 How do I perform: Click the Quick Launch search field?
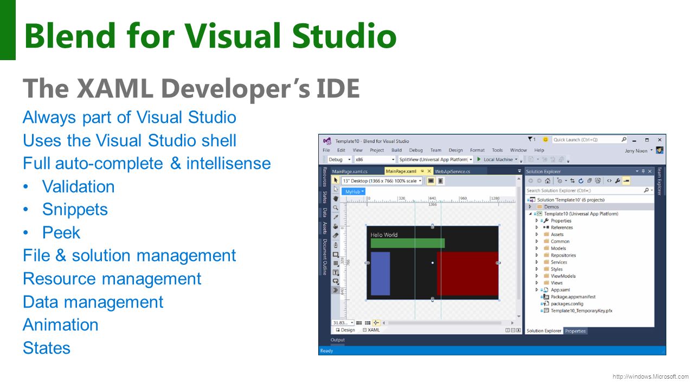tap(590, 140)
